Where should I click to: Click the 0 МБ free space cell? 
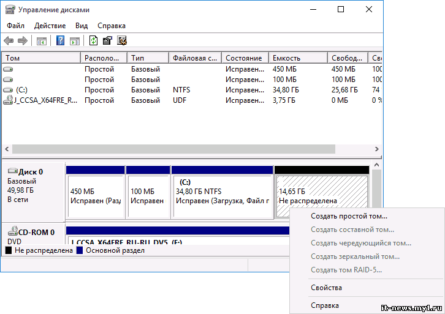(340, 100)
